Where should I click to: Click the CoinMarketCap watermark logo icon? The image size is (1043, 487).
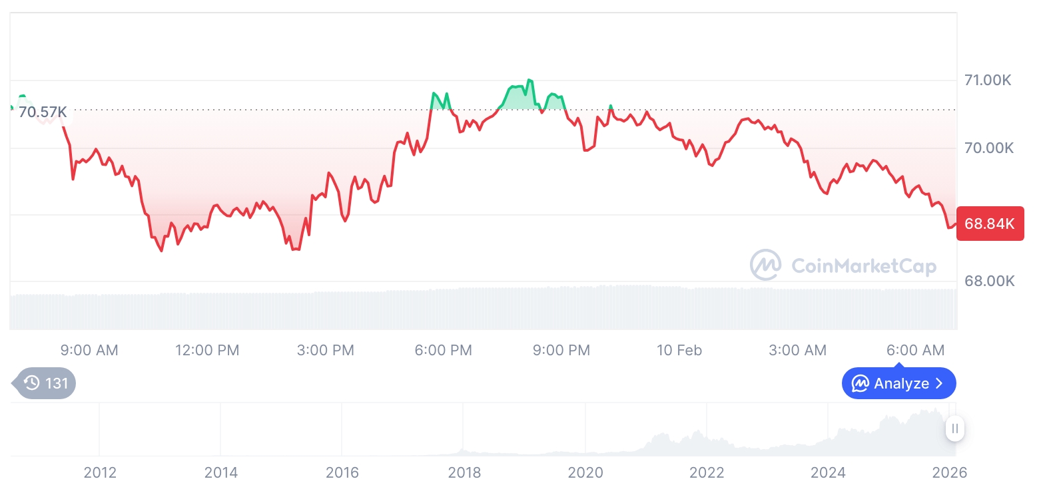(766, 265)
